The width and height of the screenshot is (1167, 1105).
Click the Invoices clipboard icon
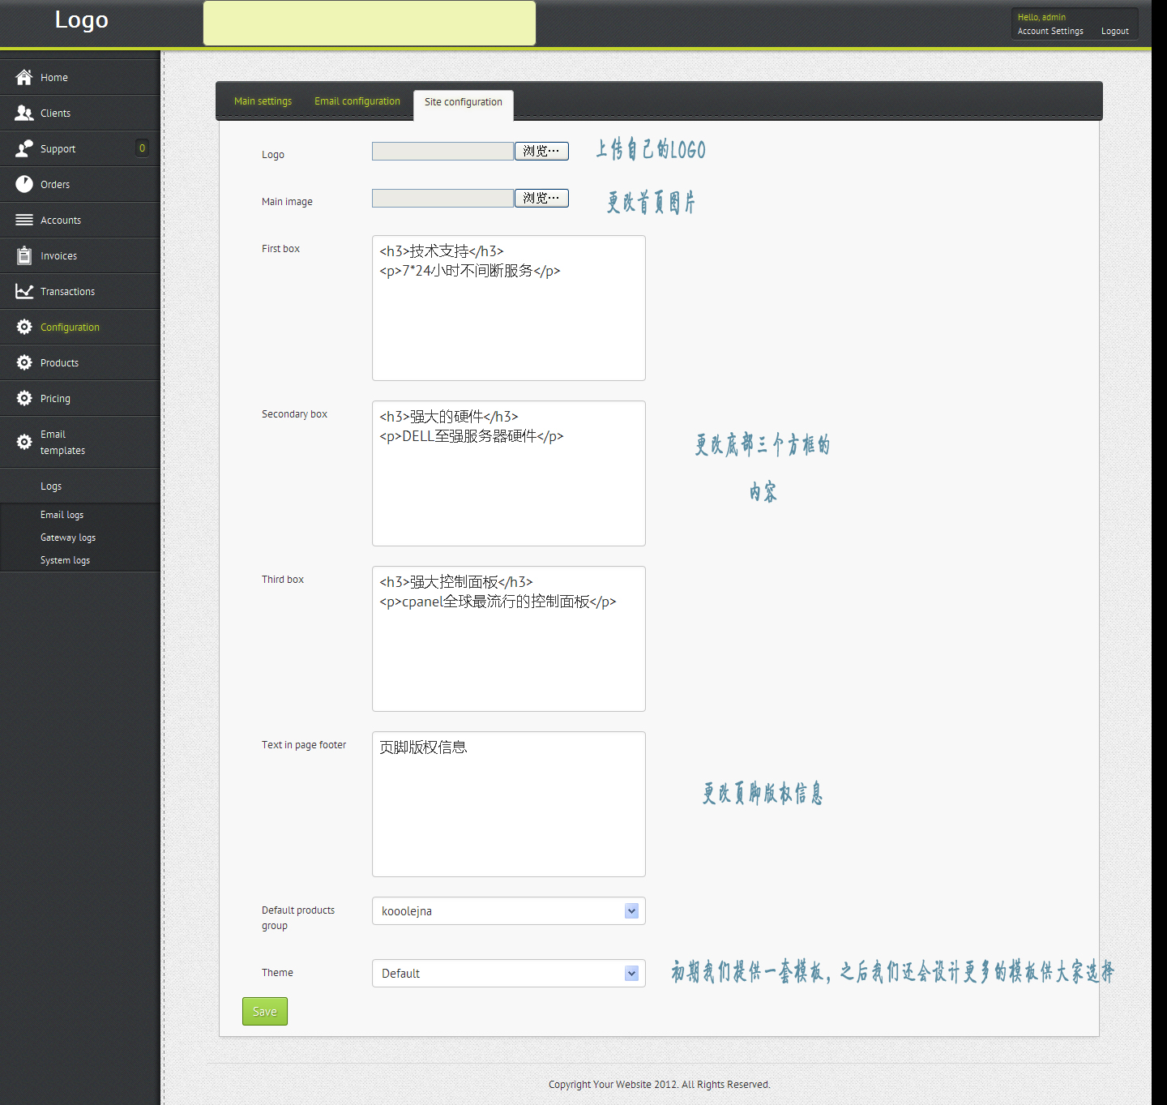click(24, 255)
